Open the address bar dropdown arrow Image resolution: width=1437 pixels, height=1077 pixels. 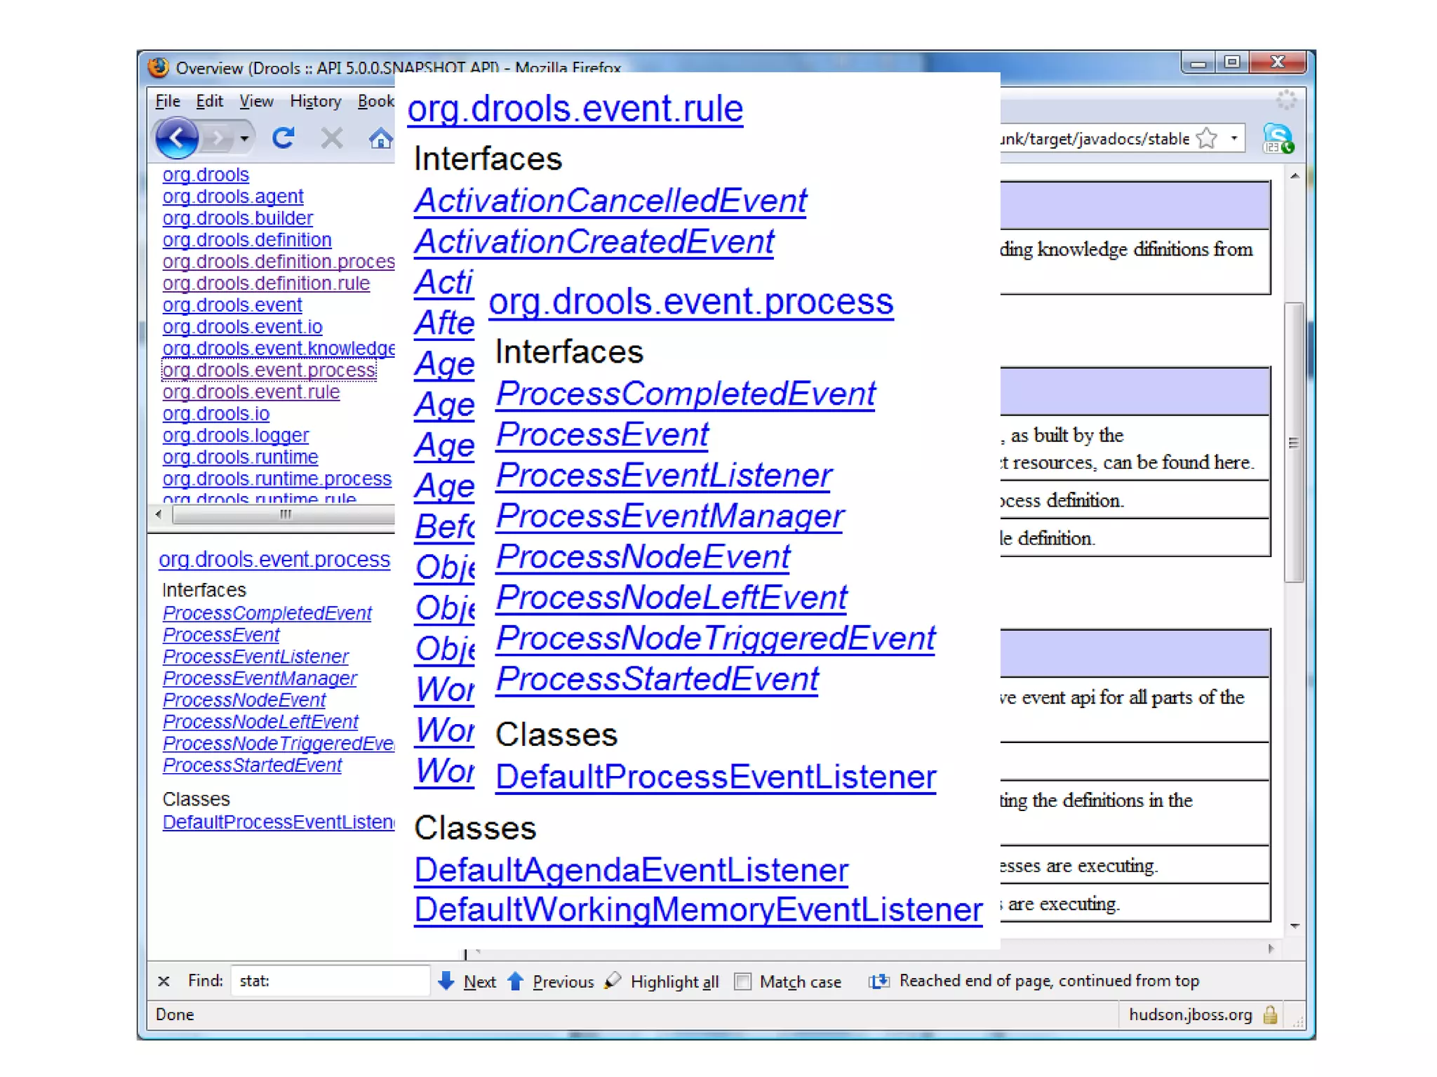[1234, 138]
